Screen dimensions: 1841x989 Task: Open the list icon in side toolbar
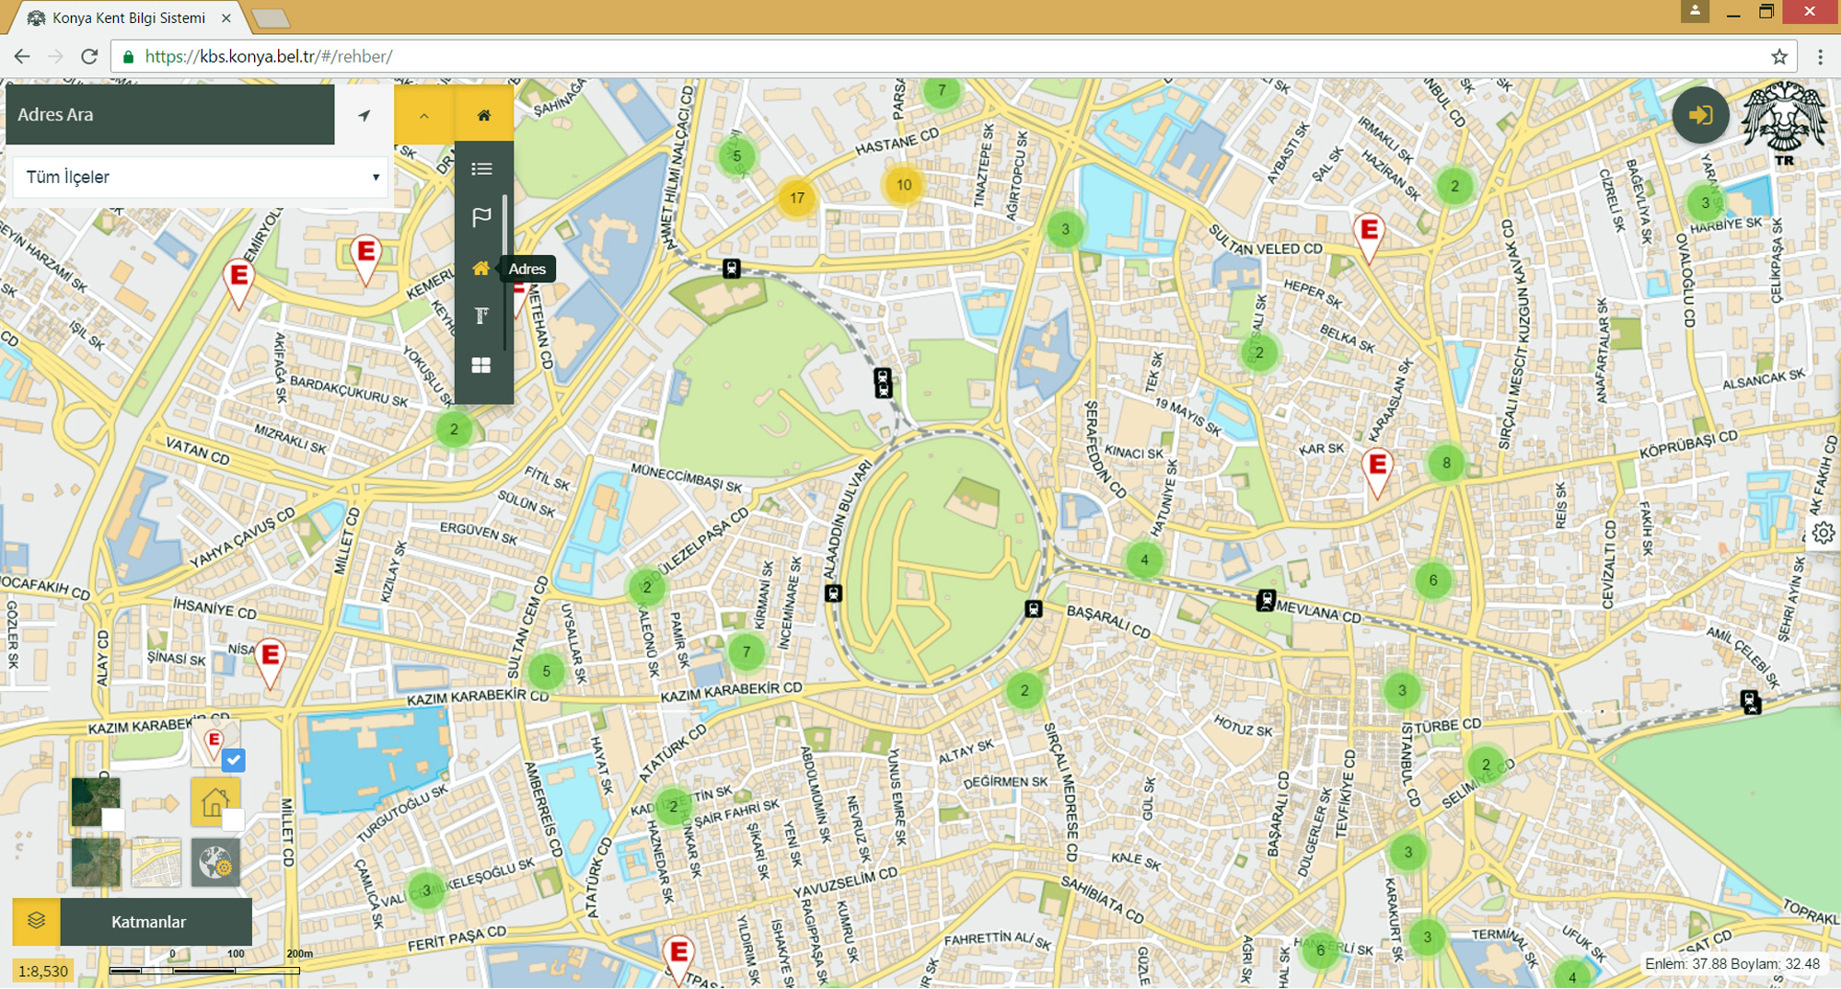(481, 169)
